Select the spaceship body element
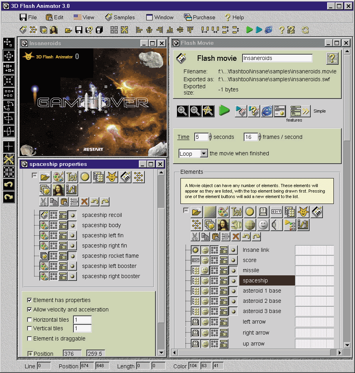 tap(101, 225)
